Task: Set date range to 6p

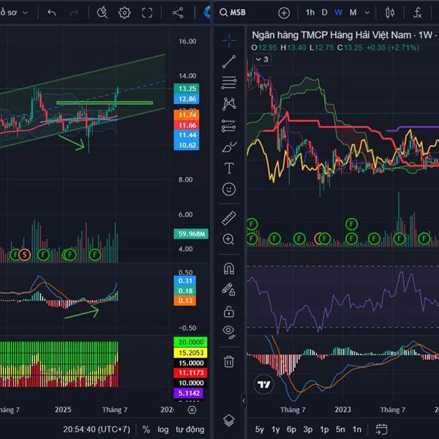Action: (291, 429)
